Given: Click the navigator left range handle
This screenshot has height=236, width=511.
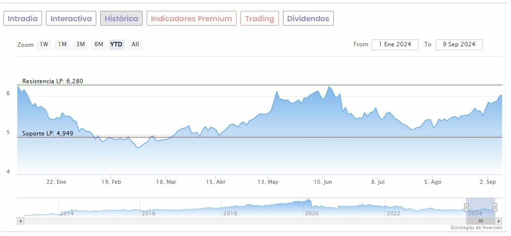Looking at the screenshot, I should pyautogui.click(x=466, y=207).
